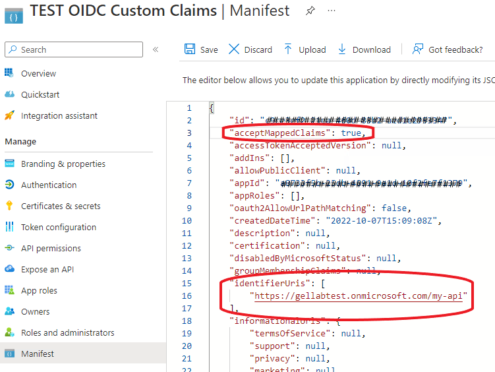Click the app registration icon beside title
The image size is (495, 372).
14,16
